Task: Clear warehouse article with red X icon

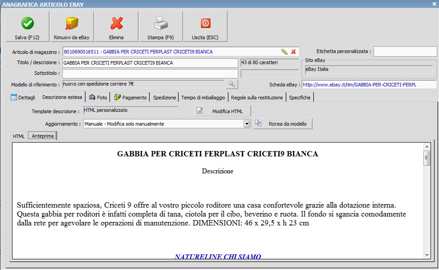Action: pyautogui.click(x=293, y=52)
